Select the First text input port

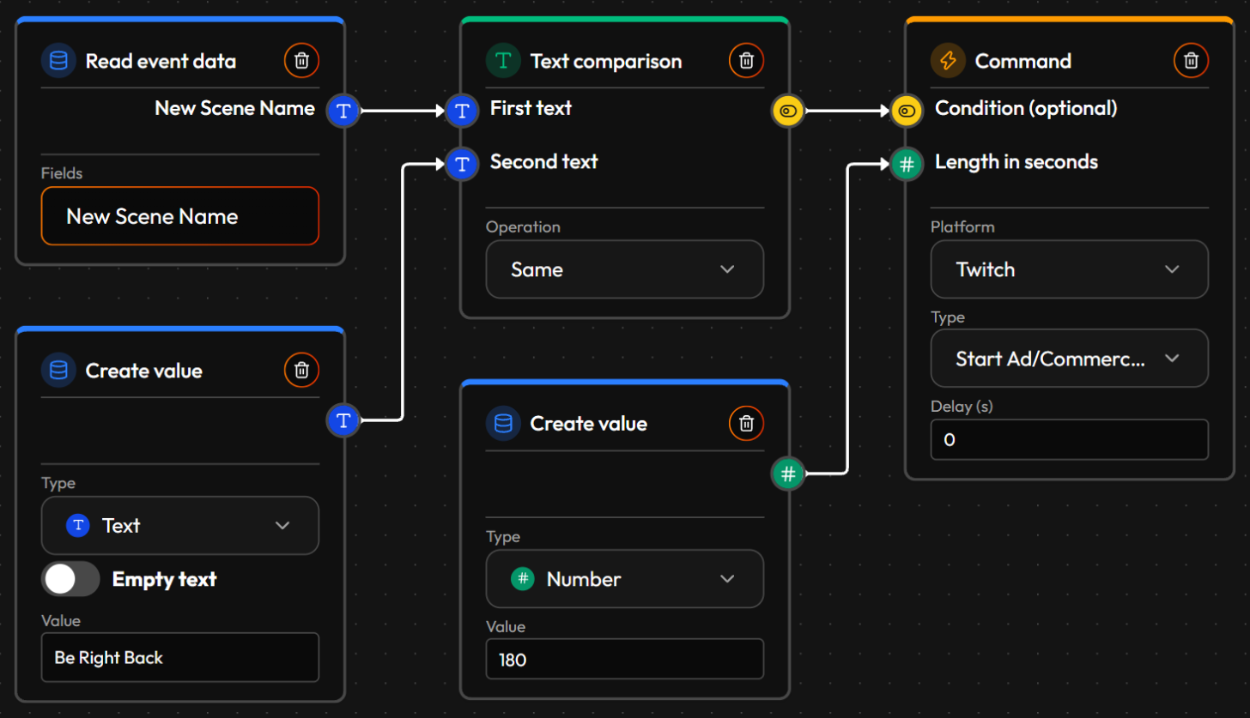tap(461, 110)
